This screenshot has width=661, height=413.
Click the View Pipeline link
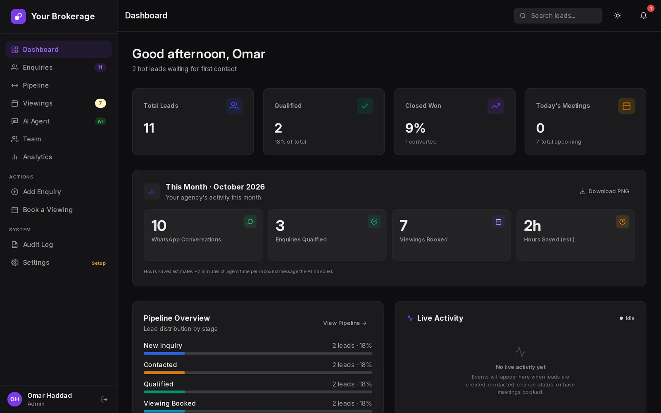click(x=345, y=323)
